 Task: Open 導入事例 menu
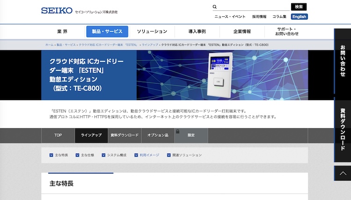(197, 31)
